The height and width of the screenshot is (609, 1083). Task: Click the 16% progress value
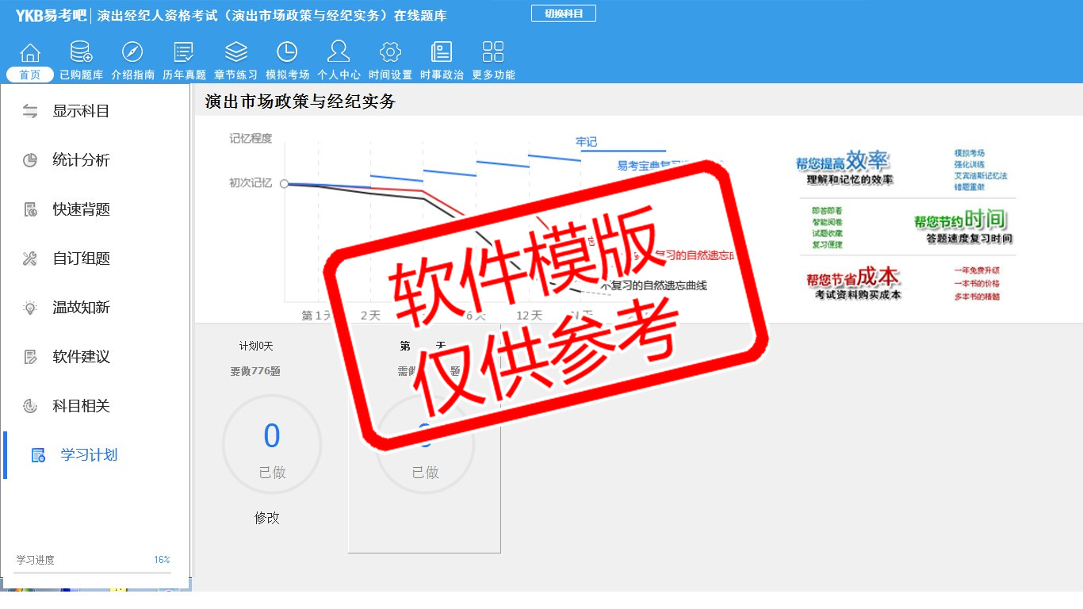tap(162, 560)
